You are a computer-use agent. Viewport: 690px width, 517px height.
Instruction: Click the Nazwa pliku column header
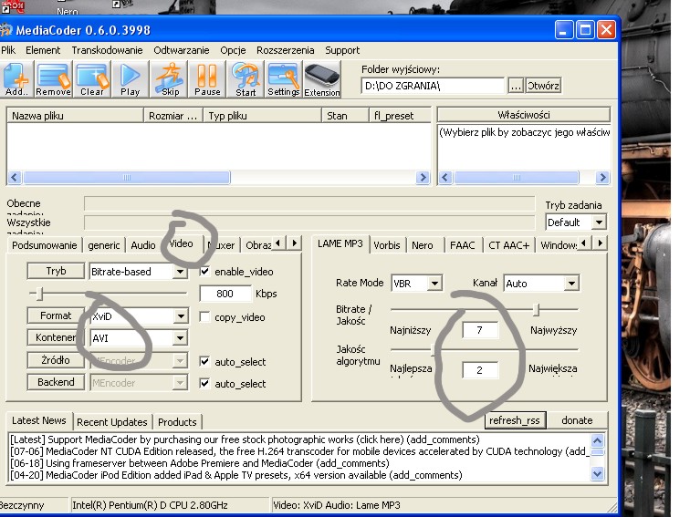[x=75, y=116]
